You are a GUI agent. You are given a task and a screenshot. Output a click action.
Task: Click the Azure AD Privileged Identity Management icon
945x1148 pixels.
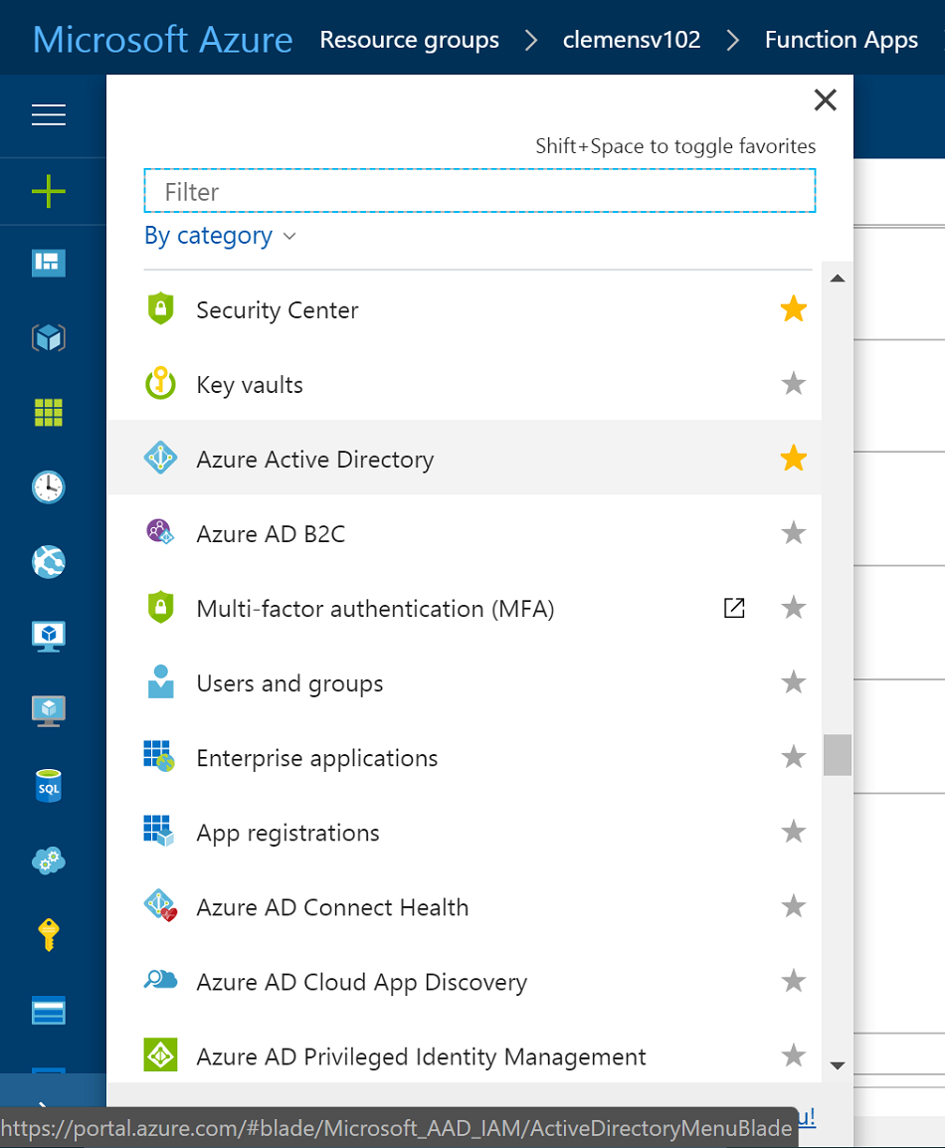[160, 1055]
